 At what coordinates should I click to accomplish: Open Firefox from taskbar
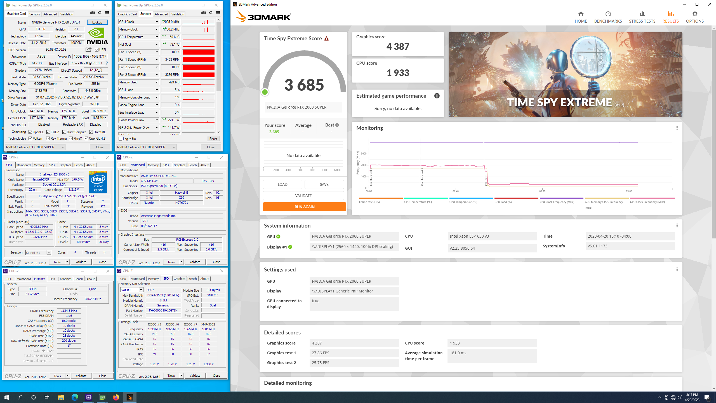[x=116, y=397]
